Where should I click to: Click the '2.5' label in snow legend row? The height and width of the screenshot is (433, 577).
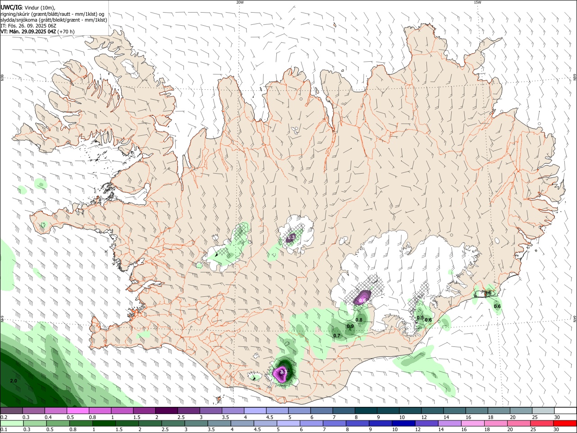pos(181,417)
